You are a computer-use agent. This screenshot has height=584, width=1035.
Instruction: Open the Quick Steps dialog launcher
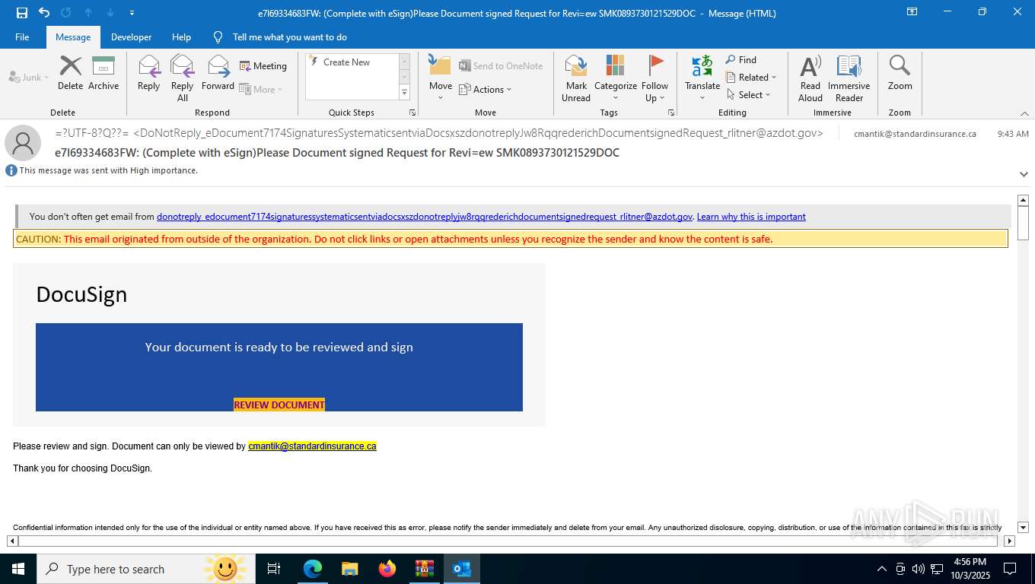click(x=412, y=113)
